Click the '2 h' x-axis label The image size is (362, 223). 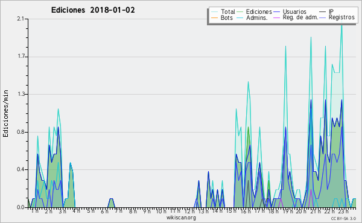(48, 211)
